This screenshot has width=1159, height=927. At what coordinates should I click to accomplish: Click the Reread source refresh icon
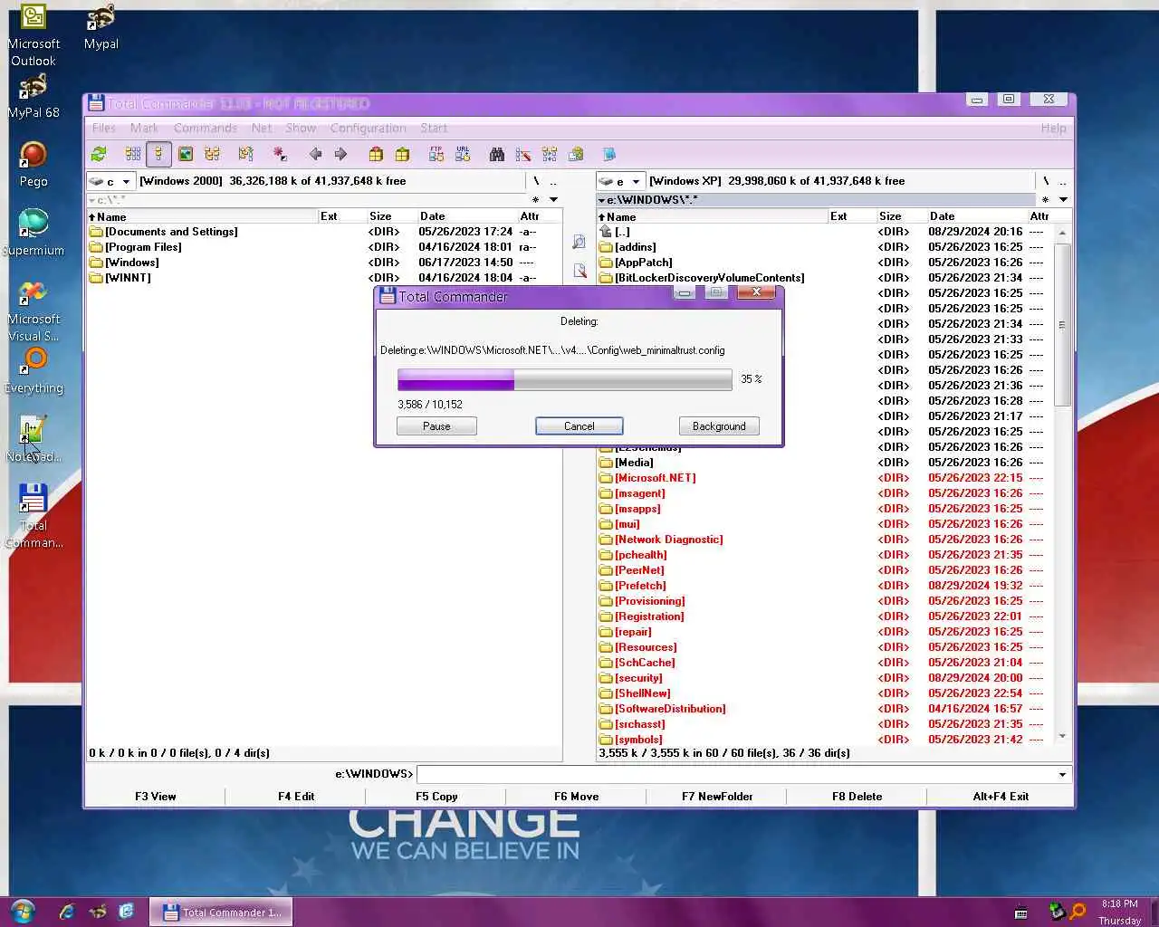(x=100, y=155)
